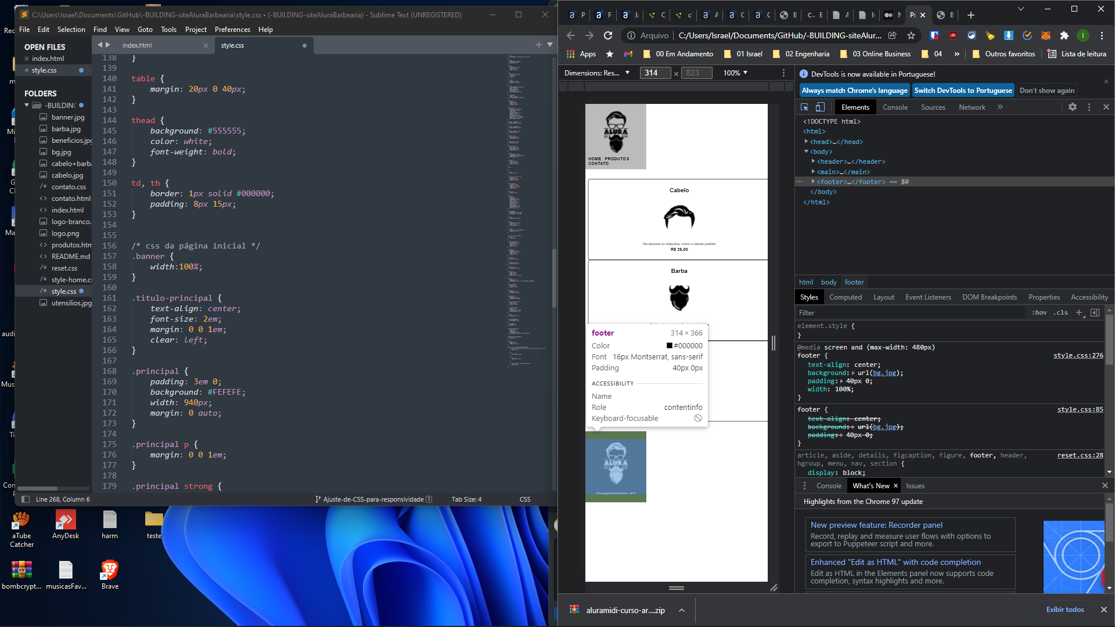Close the index.html tab in Sublime Text
Image resolution: width=1115 pixels, height=627 pixels.
(206, 45)
